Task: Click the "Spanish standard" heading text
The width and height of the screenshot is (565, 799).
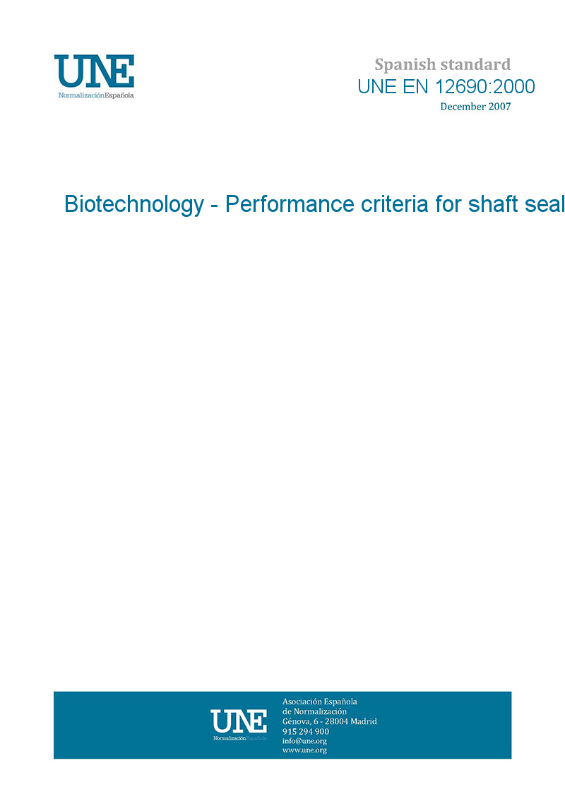Action: [x=442, y=65]
